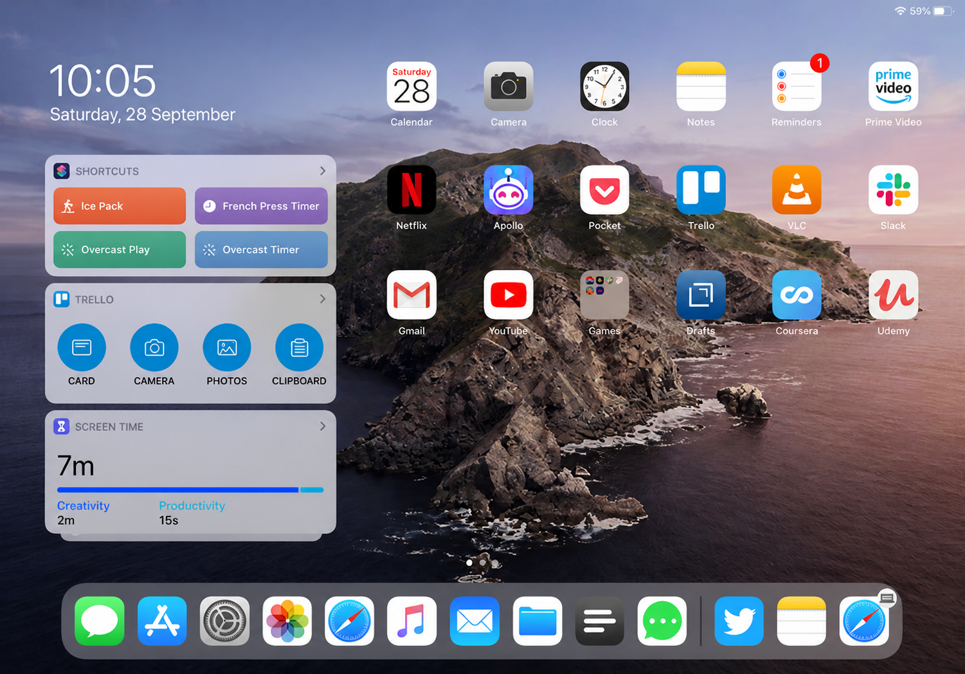Tap the Creativity category label
The width and height of the screenshot is (965, 674).
tap(84, 506)
